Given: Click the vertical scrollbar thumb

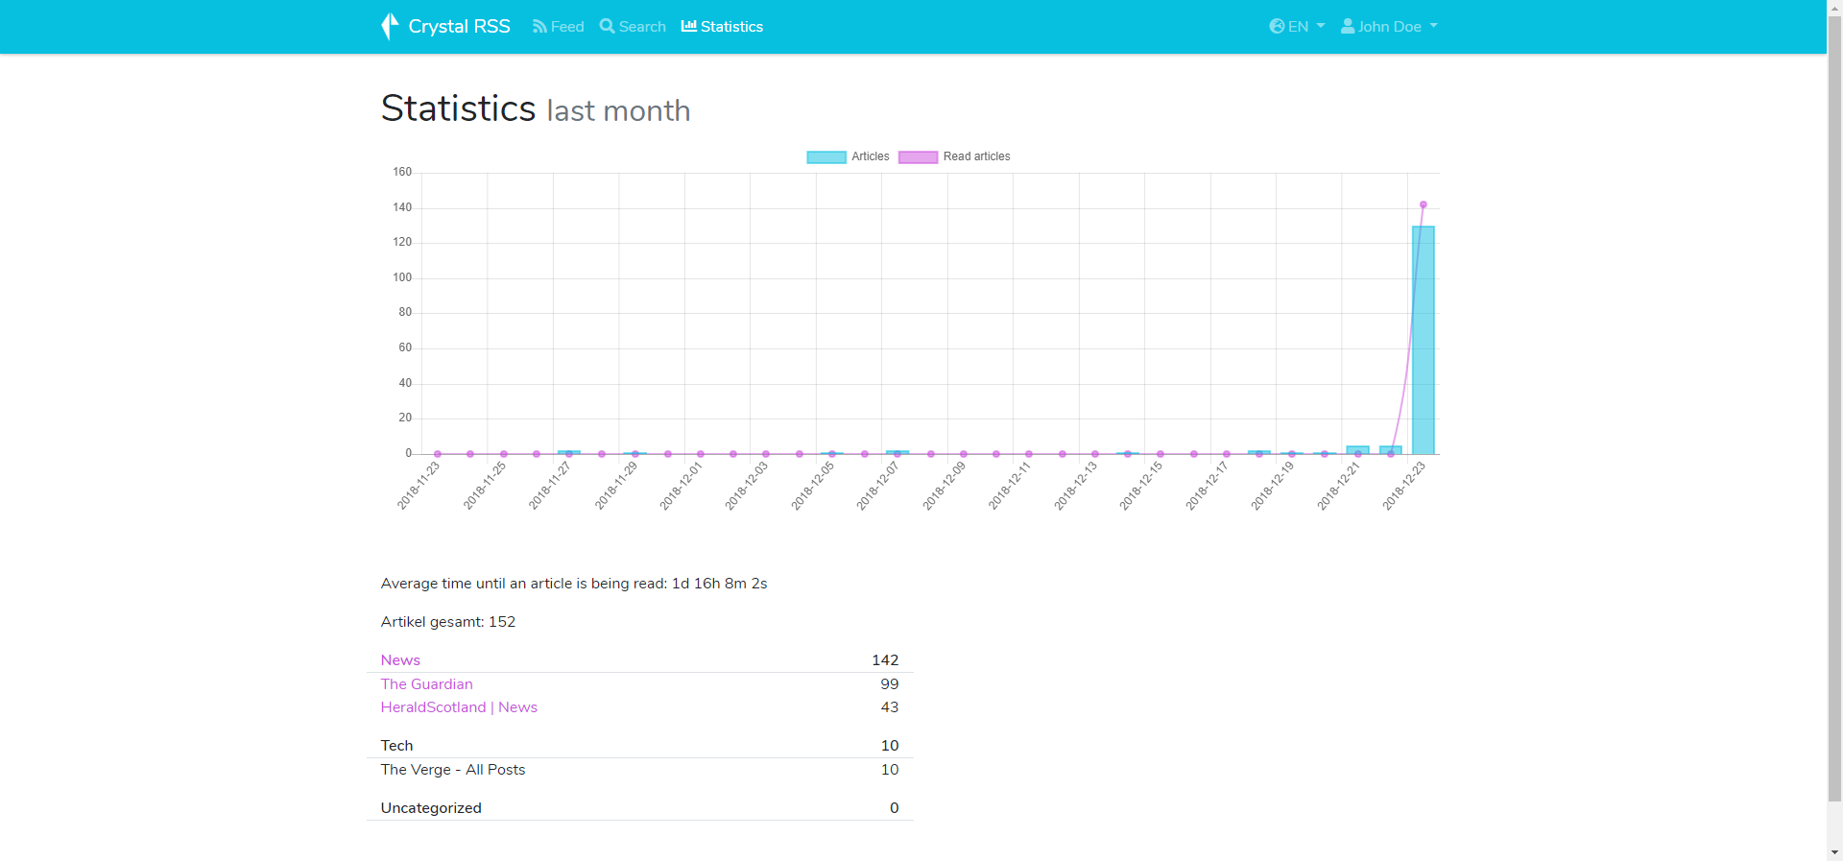Looking at the screenshot, I should (1834, 408).
